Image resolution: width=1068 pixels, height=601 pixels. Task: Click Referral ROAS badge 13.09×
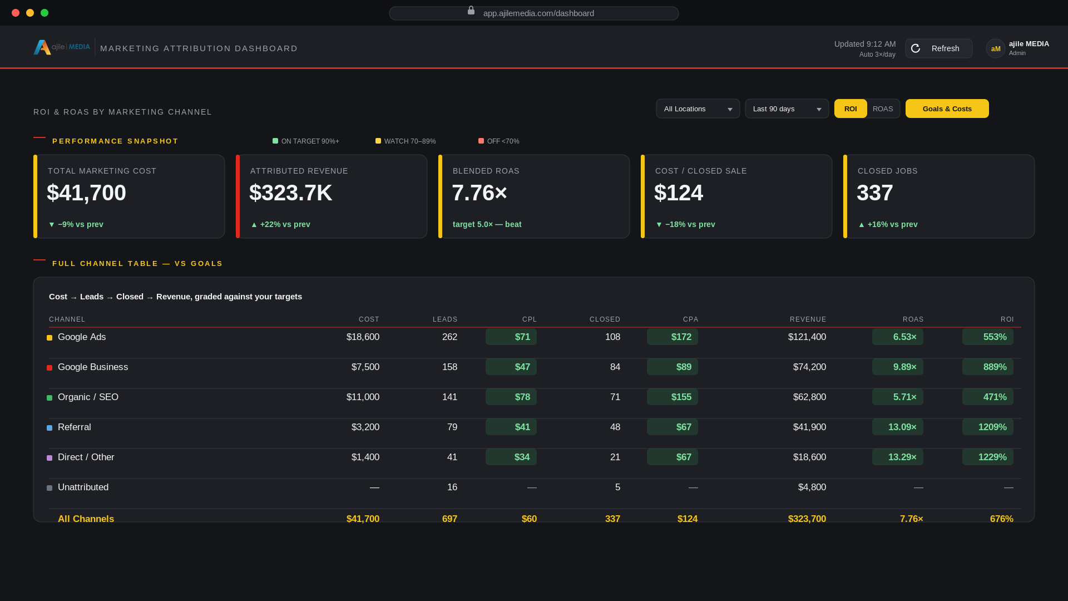898,427
